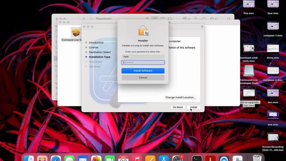Screen dimensions: 286x161
Task: Open App Store from the Dock
Action: [x=164, y=158]
